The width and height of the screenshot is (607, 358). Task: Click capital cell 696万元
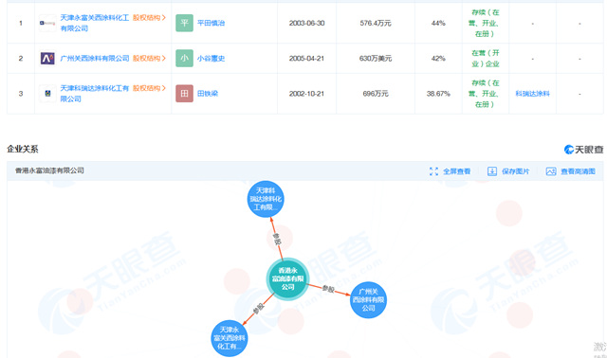coord(376,94)
